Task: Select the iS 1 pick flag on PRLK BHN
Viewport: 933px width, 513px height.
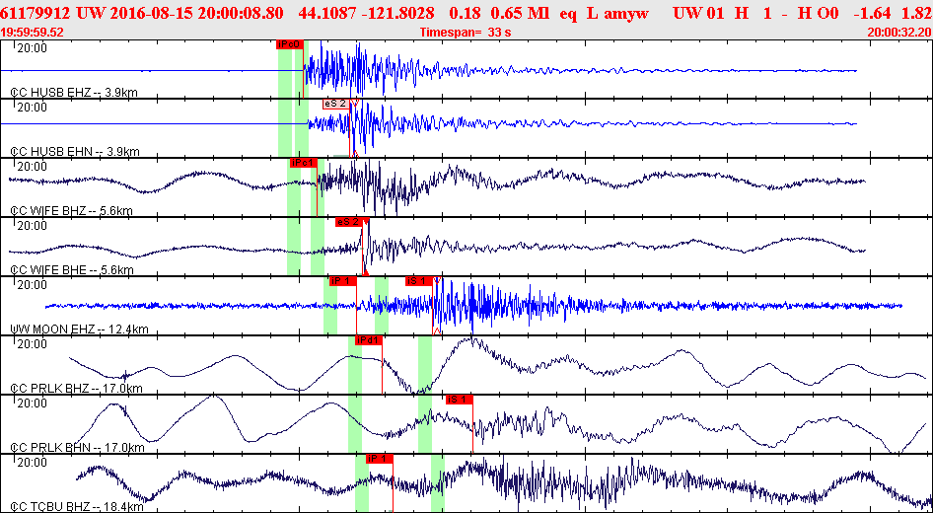Action: [x=460, y=400]
